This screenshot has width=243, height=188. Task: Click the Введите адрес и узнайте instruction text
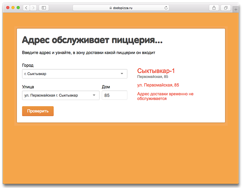pyautogui.click(x=88, y=53)
